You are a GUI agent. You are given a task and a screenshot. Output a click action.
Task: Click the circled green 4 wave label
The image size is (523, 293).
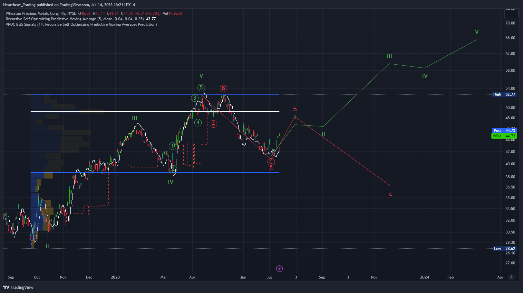click(x=198, y=123)
